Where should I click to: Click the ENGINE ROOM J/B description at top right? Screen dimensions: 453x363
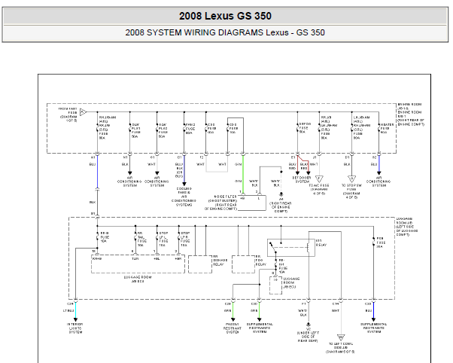pyautogui.click(x=411, y=114)
